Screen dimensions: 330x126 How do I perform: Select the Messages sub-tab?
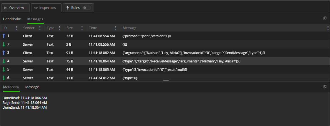pyautogui.click(x=35, y=19)
